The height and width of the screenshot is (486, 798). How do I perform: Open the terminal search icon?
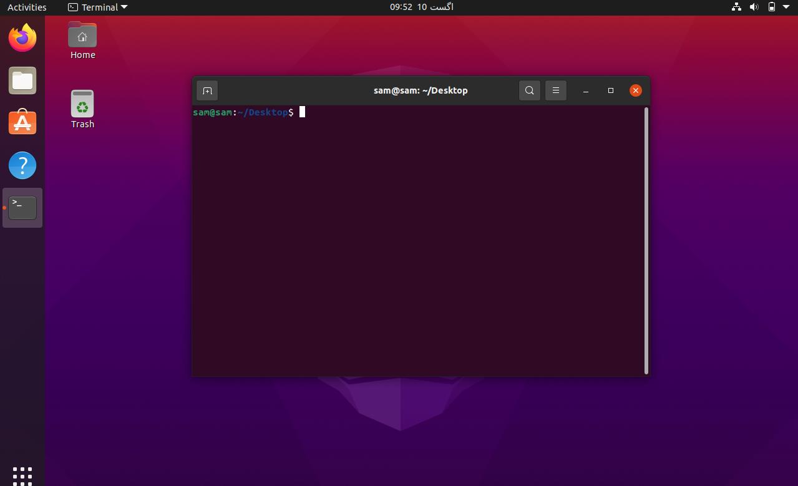pyautogui.click(x=529, y=90)
